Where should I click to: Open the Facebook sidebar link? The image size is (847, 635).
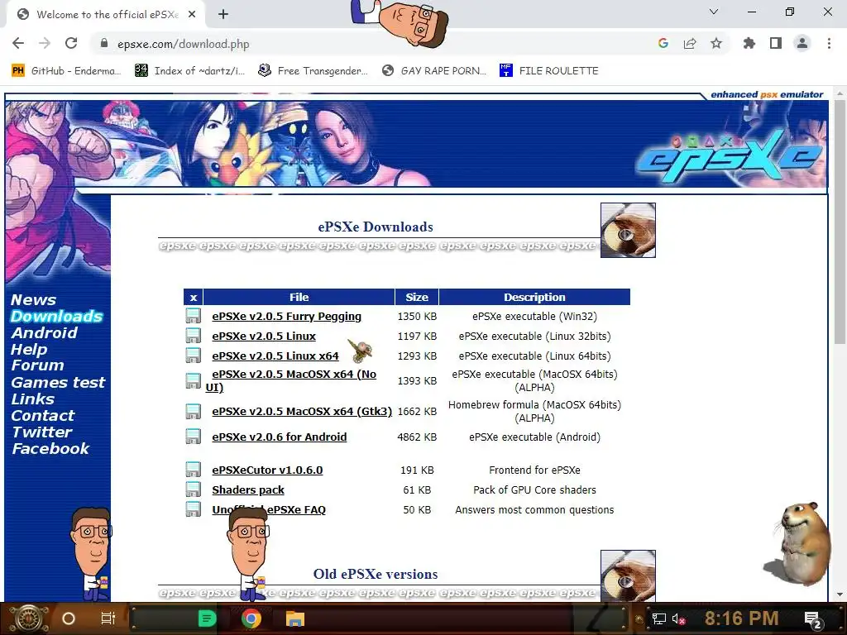pyautogui.click(x=50, y=449)
